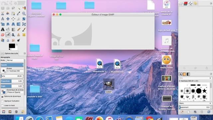This screenshot has height=120, width=213.
Task: Open the brush filter dropdown
Action: point(210,78)
